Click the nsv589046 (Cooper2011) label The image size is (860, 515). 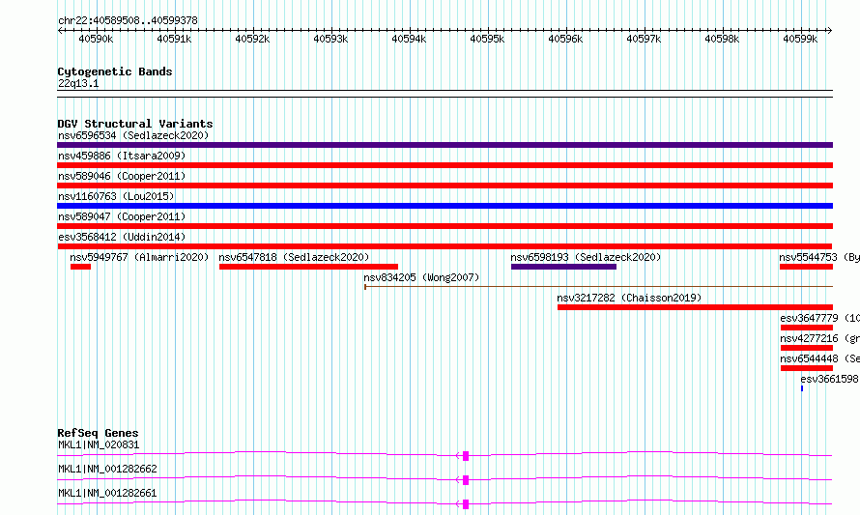tap(122, 176)
